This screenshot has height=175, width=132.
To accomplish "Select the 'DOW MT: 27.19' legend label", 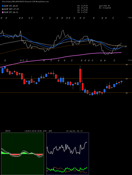I will click(11, 9).
